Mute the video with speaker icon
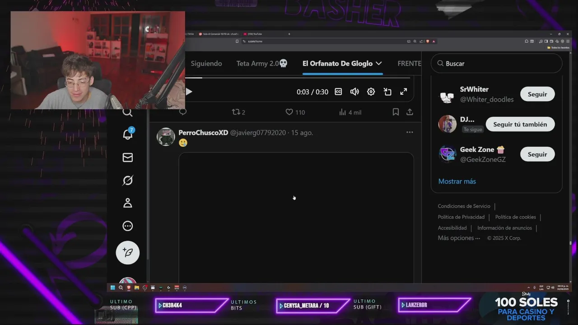Image resolution: width=578 pixels, height=325 pixels. (x=354, y=92)
